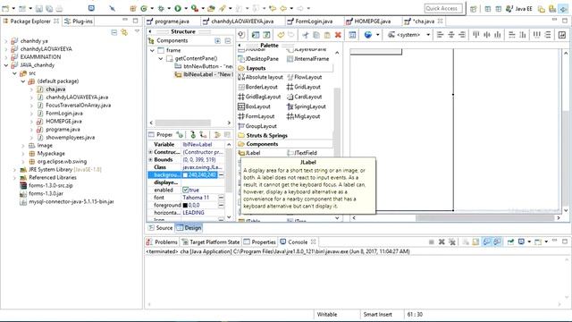
Task: Open the Problems view tab
Action: (162, 242)
